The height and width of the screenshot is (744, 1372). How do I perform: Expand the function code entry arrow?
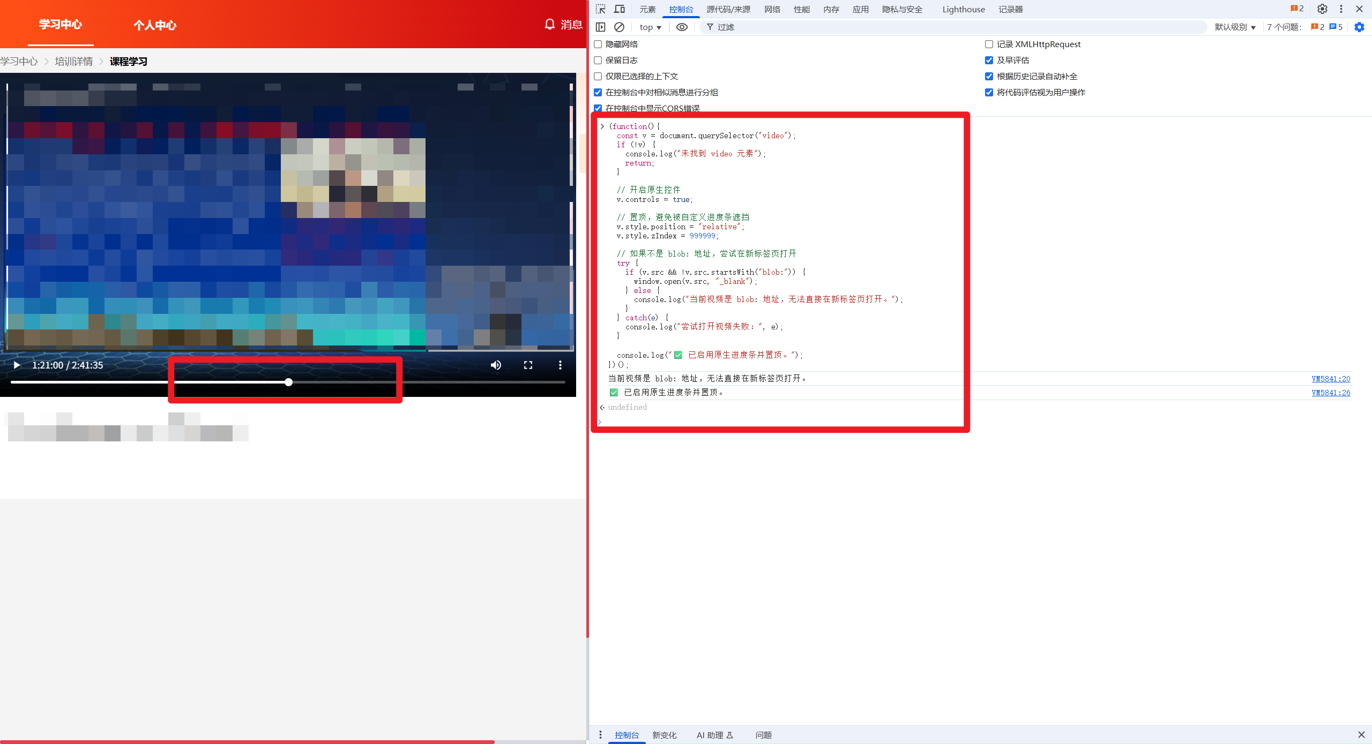[602, 126]
